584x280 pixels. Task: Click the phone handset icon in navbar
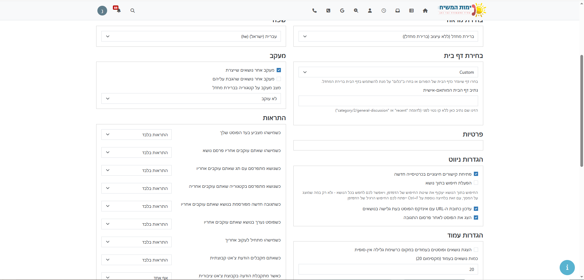pos(314,11)
